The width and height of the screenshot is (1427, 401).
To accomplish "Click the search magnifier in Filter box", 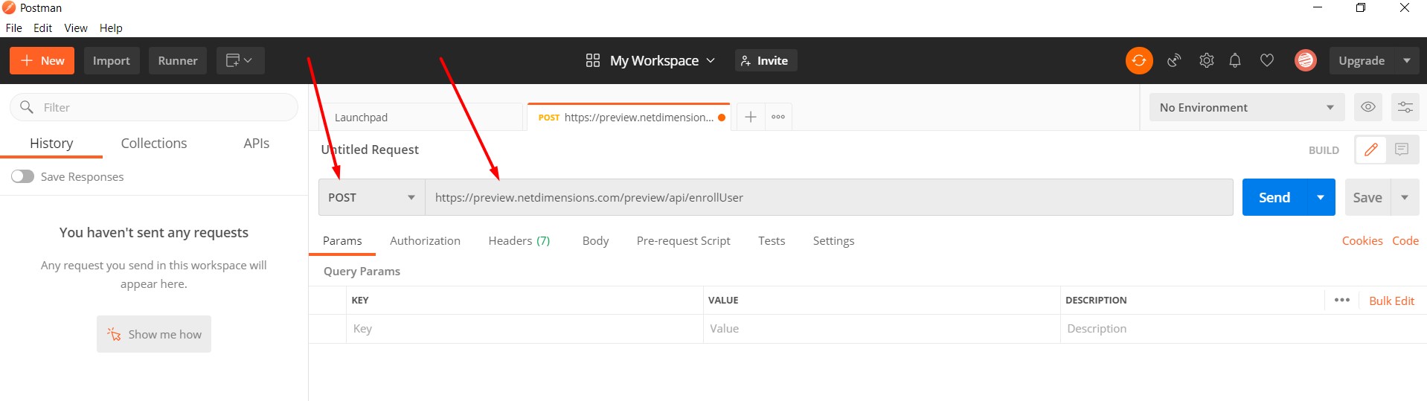I will tap(27, 107).
